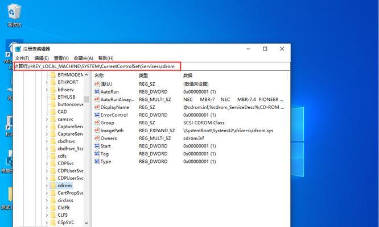Click the DisplayName string value icon

tap(97, 107)
